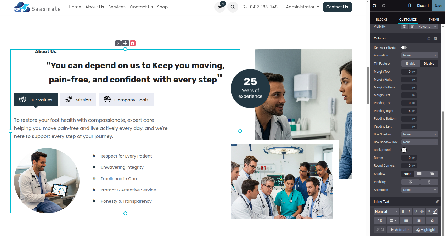Click the undo arrow icon
Screen dimensions: 445x236
tap(375, 5)
